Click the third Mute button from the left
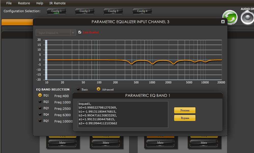 click(160, 143)
